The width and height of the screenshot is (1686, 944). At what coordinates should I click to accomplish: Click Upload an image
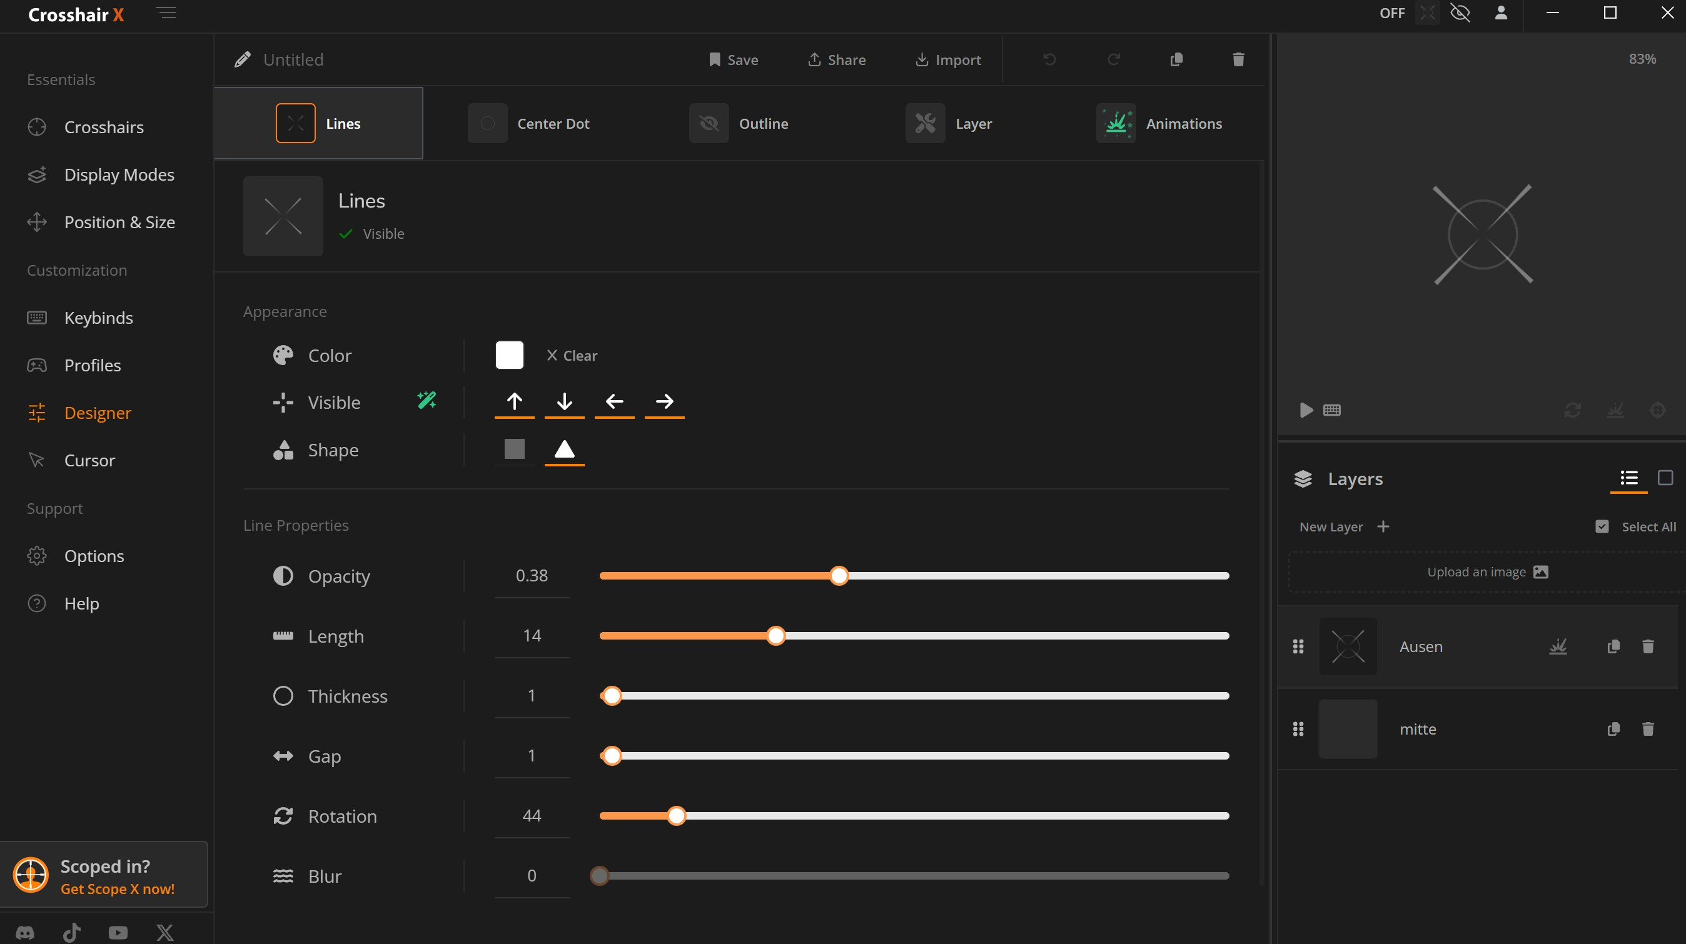click(x=1487, y=572)
